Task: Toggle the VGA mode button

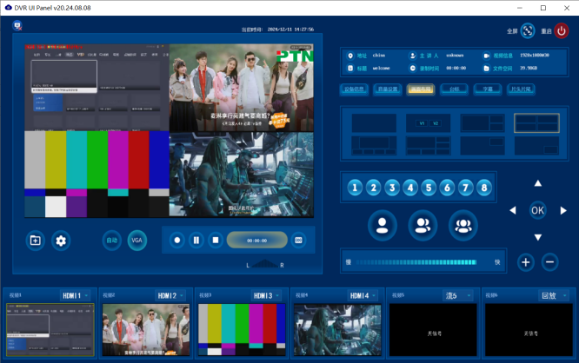Action: 136,241
